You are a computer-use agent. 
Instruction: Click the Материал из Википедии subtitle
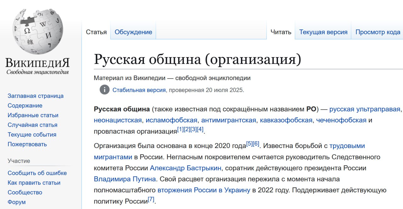tap(172, 78)
